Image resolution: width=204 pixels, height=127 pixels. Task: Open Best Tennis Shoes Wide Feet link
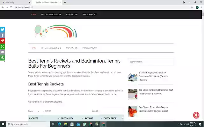tap(153, 109)
